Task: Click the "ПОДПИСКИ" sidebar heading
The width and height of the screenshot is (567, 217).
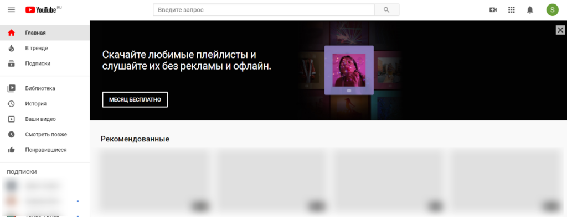Action: click(22, 172)
